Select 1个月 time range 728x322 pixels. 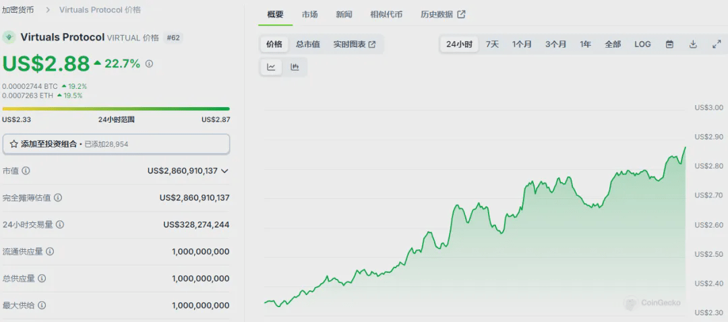(x=522, y=44)
